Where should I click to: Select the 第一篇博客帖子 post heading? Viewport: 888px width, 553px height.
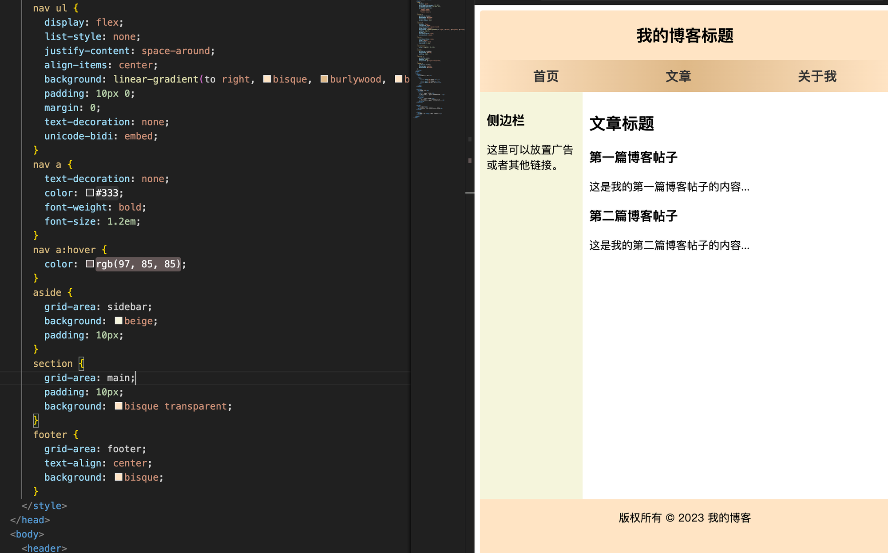pyautogui.click(x=633, y=157)
